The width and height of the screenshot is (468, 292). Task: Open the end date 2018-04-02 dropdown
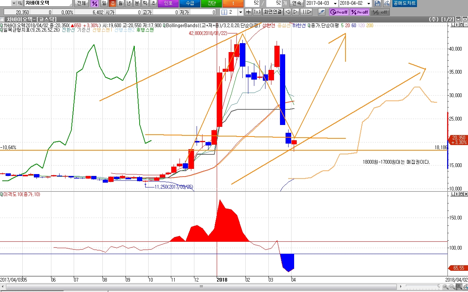click(x=369, y=4)
